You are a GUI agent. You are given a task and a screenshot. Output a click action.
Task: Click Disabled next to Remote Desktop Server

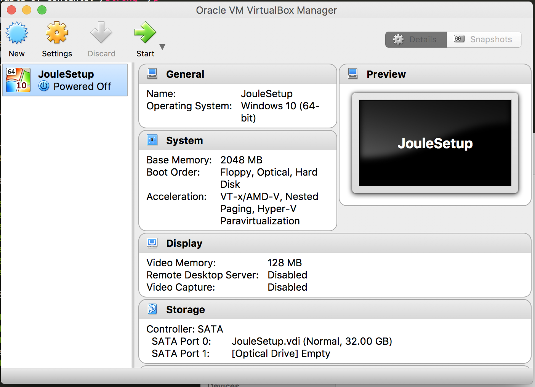tap(287, 275)
